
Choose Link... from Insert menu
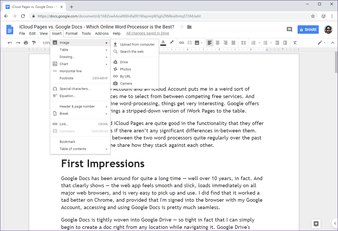tap(80, 124)
